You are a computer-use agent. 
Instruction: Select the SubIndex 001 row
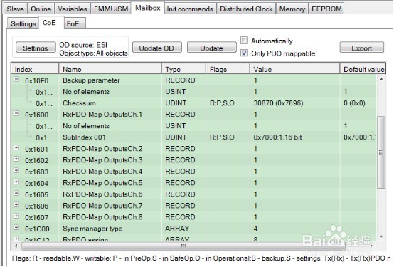[x=194, y=137]
